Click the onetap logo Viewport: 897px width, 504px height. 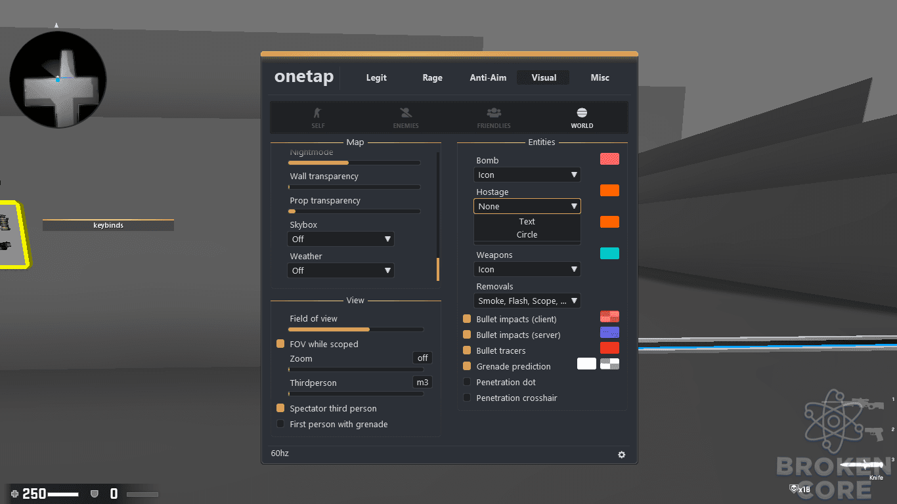click(x=304, y=77)
